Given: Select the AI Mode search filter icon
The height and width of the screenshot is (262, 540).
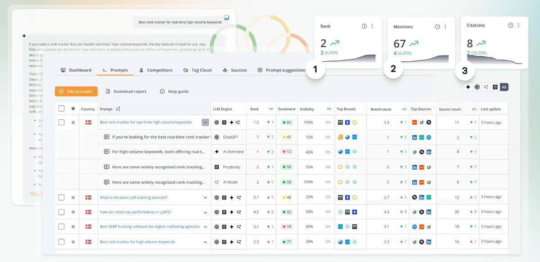Looking at the screenshot, I should point(485,86).
